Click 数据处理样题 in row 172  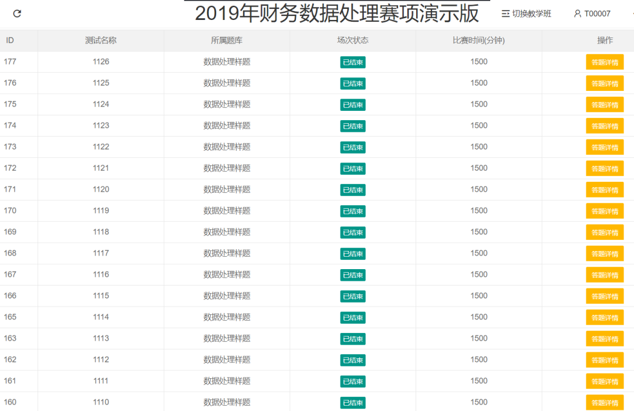(x=227, y=168)
